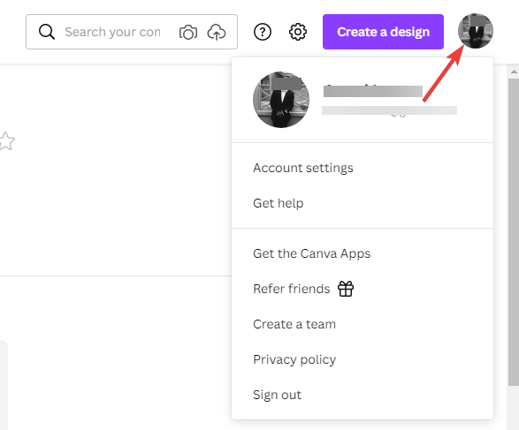The height and width of the screenshot is (430, 519).
Task: Star the item with the star icon
Action: coord(6,141)
